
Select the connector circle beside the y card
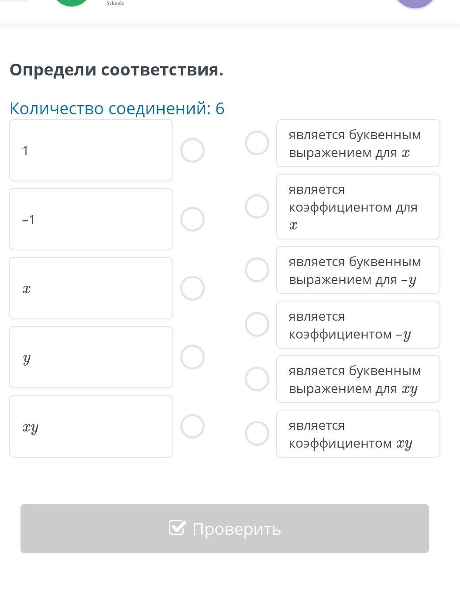pyautogui.click(x=192, y=357)
